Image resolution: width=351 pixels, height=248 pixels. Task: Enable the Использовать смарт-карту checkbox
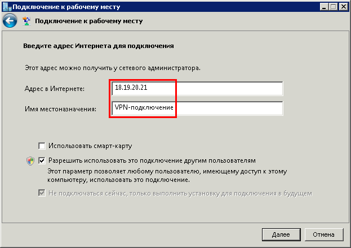pyautogui.click(x=42, y=146)
